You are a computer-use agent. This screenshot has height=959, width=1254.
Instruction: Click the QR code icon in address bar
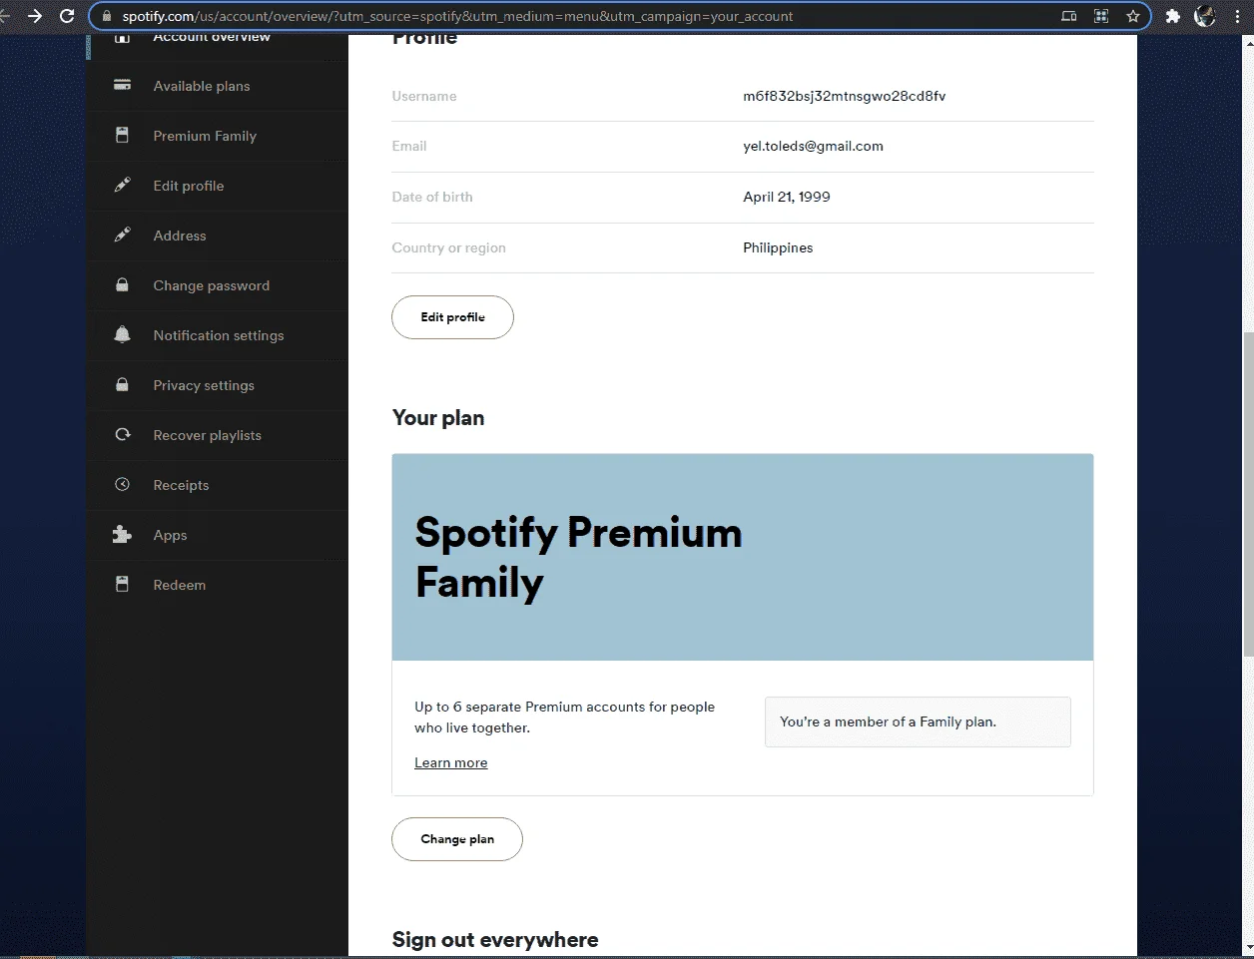coord(1101,16)
